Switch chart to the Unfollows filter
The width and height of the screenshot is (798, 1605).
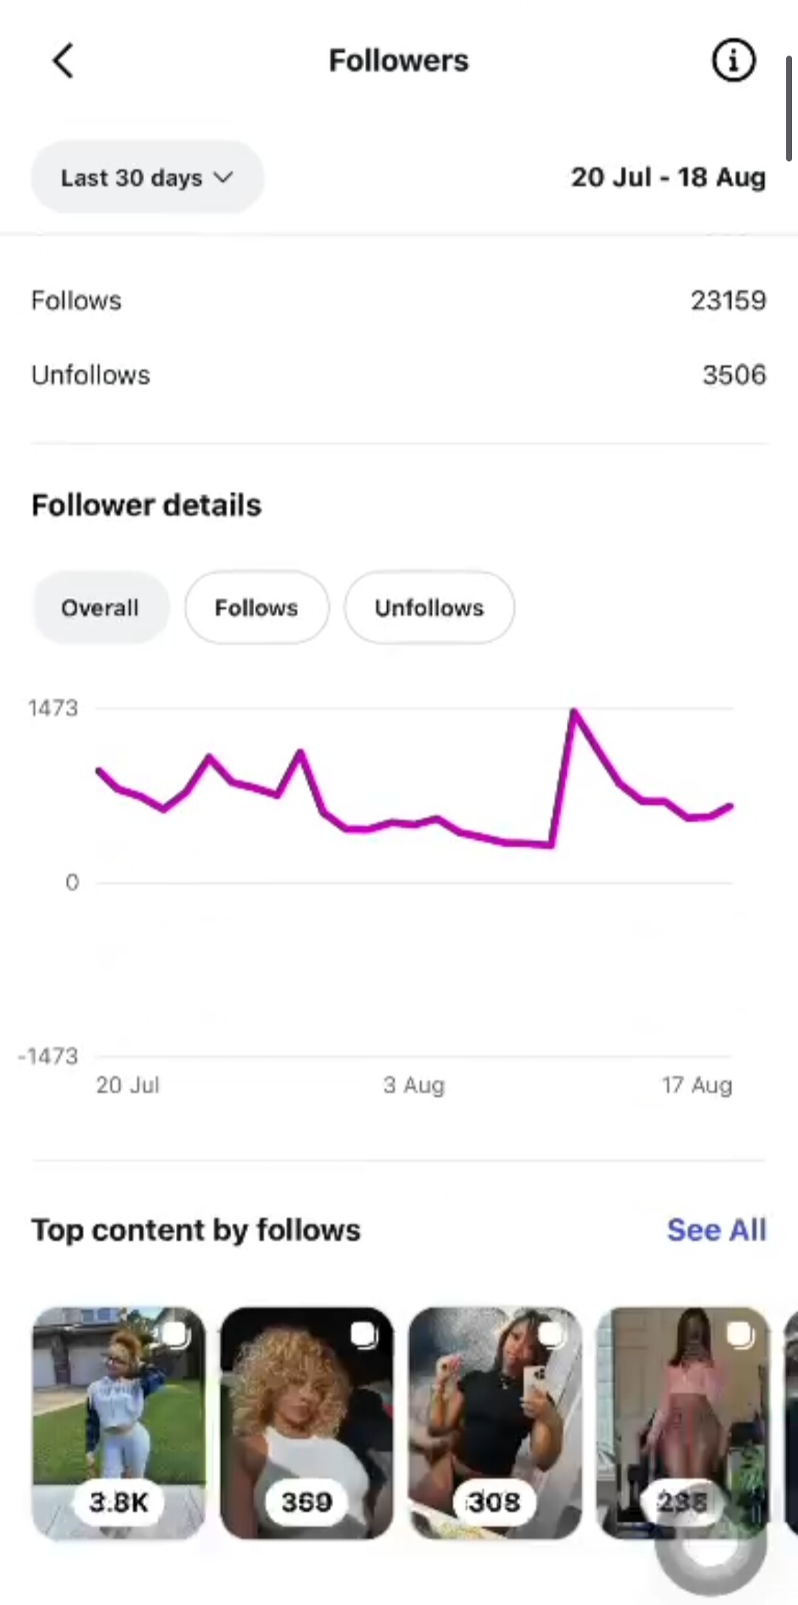tap(429, 608)
